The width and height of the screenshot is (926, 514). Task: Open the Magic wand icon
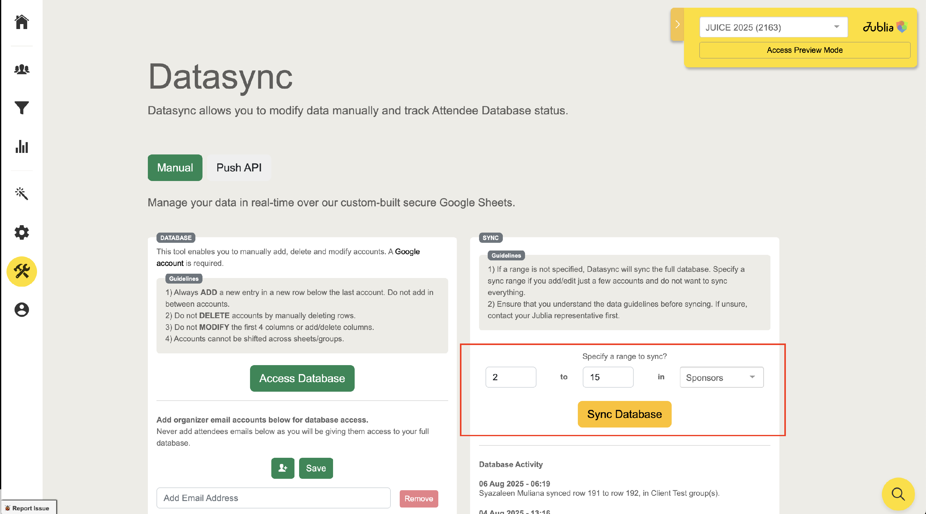pos(22,193)
